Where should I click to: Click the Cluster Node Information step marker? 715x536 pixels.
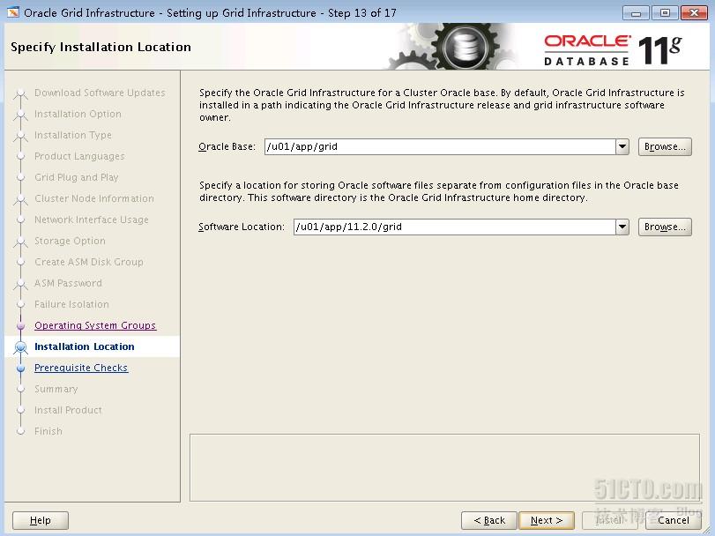20,199
